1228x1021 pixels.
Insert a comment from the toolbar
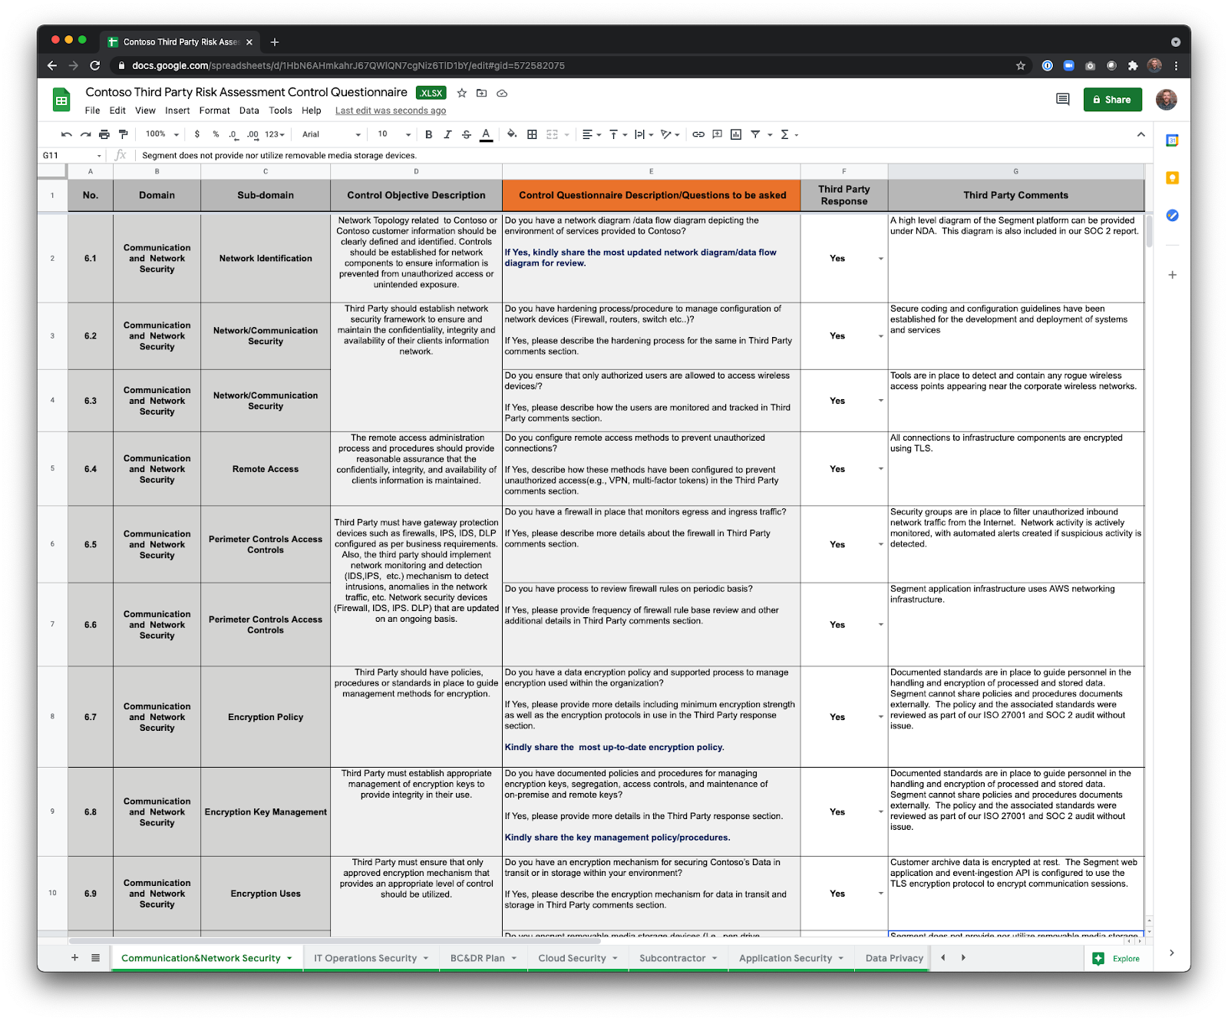pyautogui.click(x=718, y=134)
